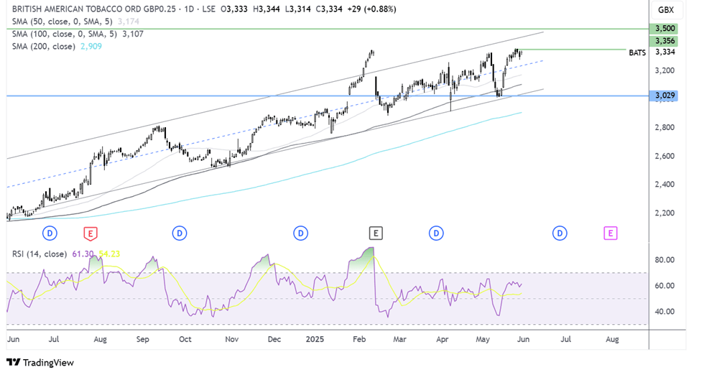The height and width of the screenshot is (375, 704).
Task: Open the dividend marker near December
Action: (301, 233)
